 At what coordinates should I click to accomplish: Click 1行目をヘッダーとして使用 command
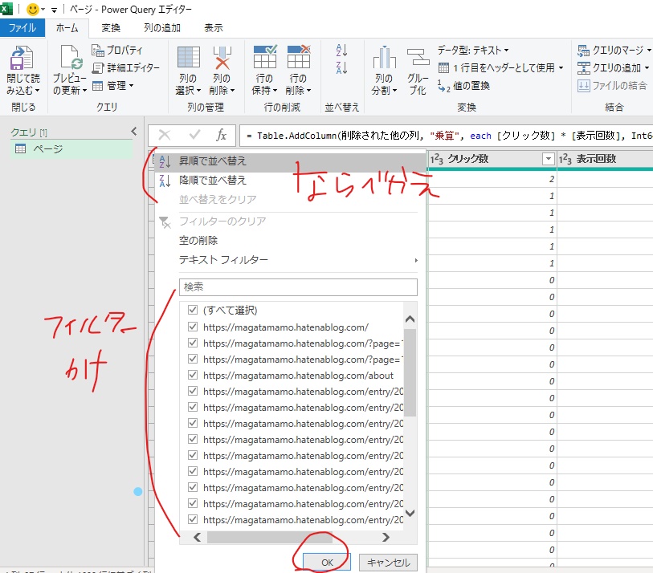501,68
